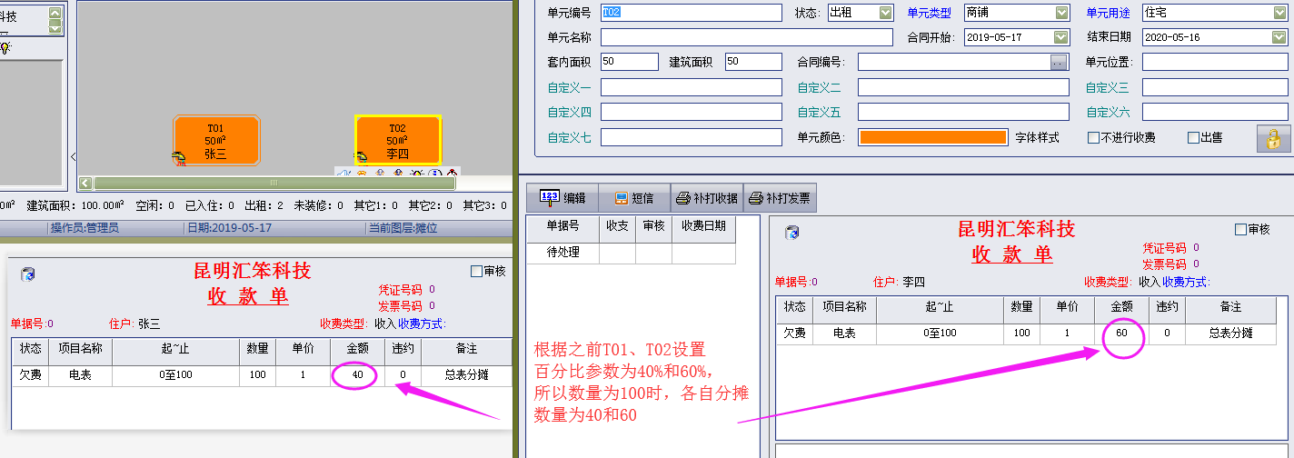Click the 编辑 toolbar button
This screenshot has width=1294, height=458.
click(562, 197)
